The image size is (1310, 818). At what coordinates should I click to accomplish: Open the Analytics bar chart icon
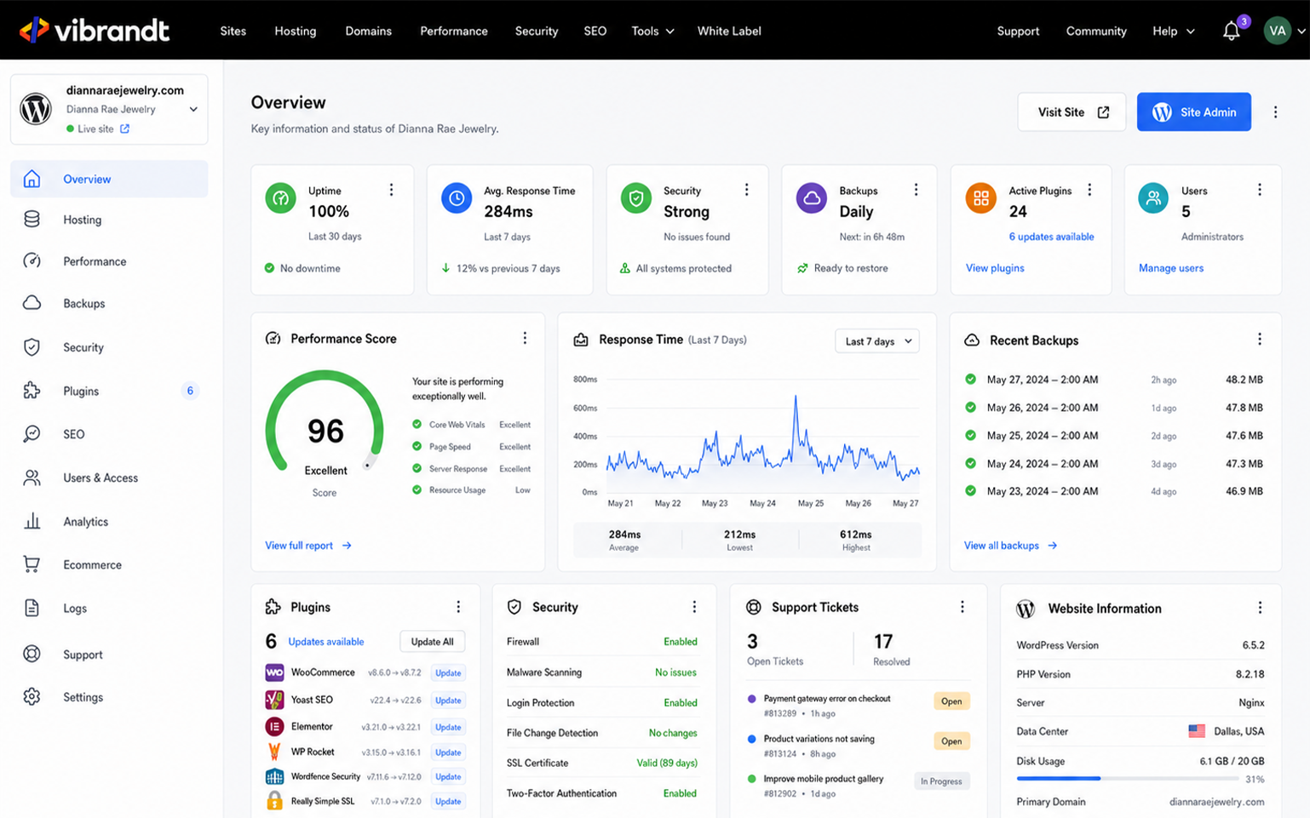[x=32, y=521]
